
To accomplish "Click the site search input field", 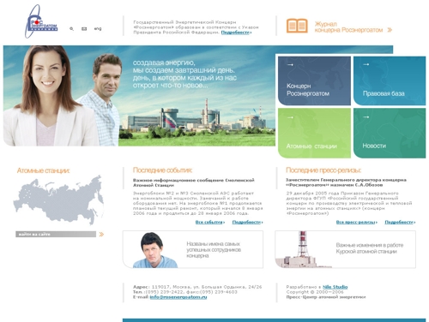I will click(x=56, y=235).
